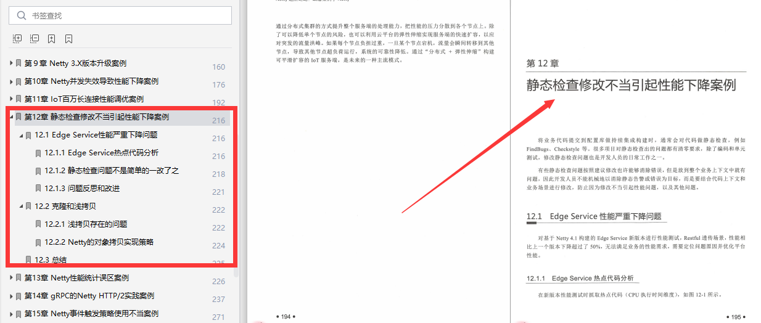The width and height of the screenshot is (761, 323).
Task: Expand all bookmarks with the plus-box icon
Action: pos(17,39)
